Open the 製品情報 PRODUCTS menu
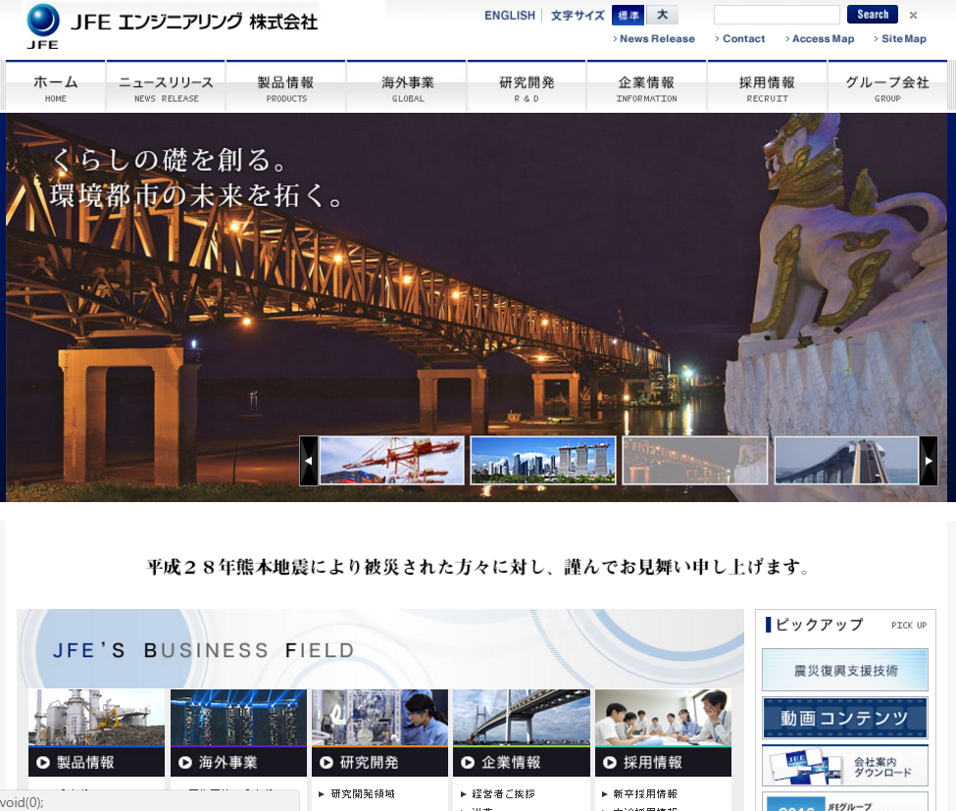 (286, 87)
